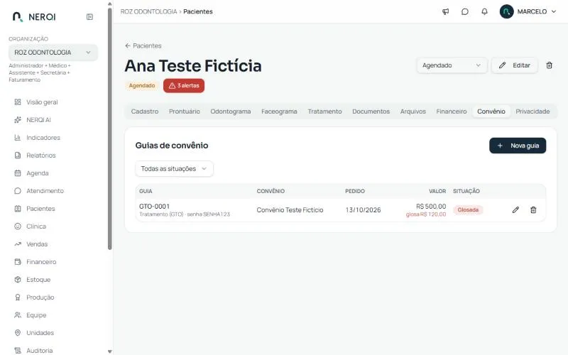This screenshot has width=568, height=355.
Task: Go back via Pacientes link
Action: [143, 45]
